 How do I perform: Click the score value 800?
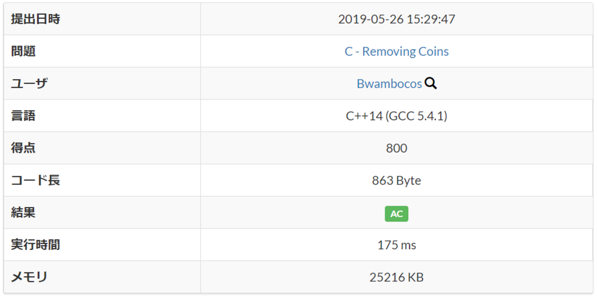click(x=396, y=148)
